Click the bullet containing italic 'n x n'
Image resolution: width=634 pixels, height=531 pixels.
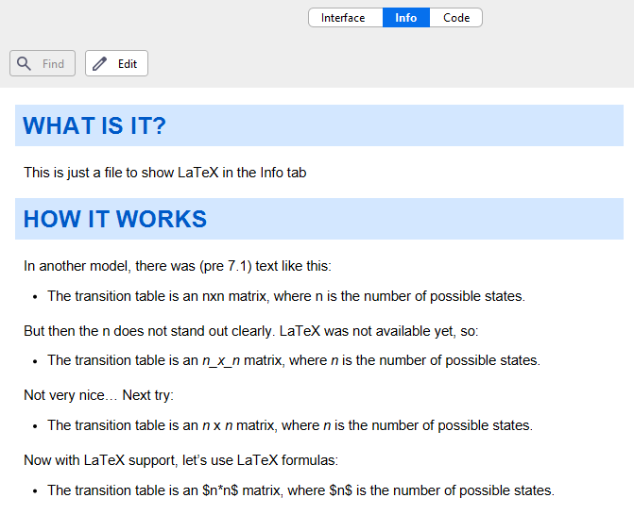click(290, 425)
